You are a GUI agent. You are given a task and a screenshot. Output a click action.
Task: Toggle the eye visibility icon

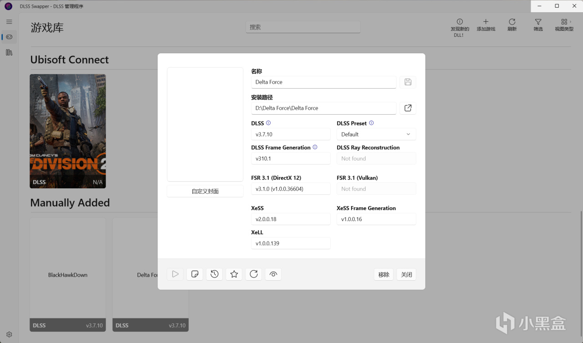pos(273,274)
